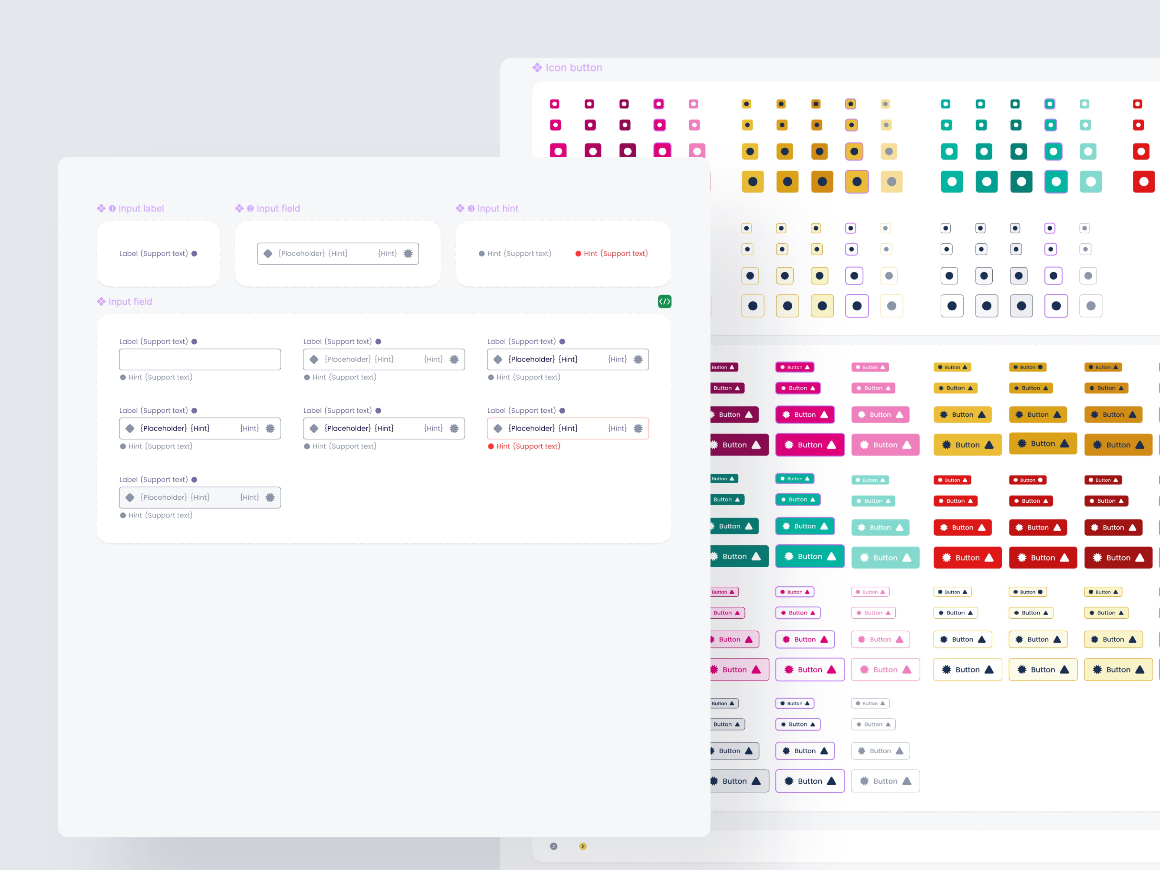
Task: Click the gray dot beside the gray Hint text in the Input hint card
Action: (482, 254)
